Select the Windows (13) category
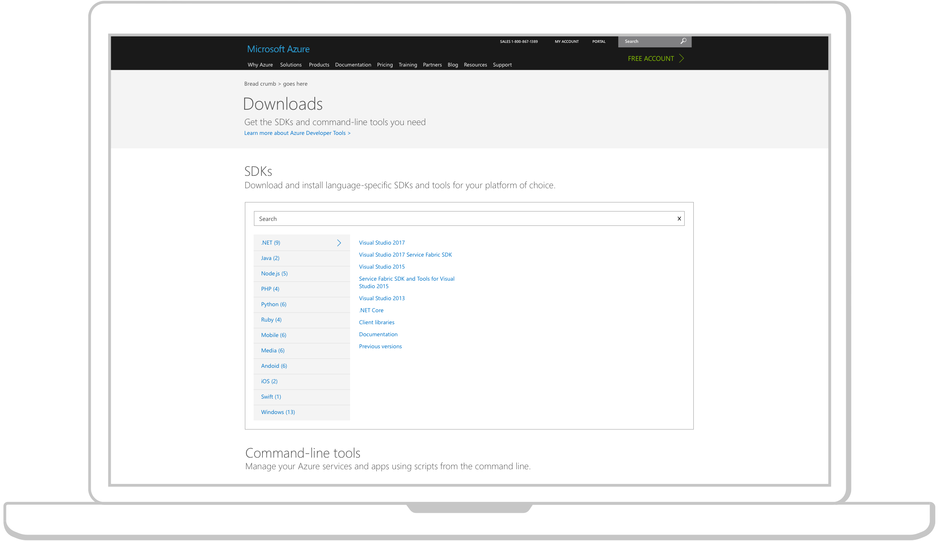 point(302,412)
